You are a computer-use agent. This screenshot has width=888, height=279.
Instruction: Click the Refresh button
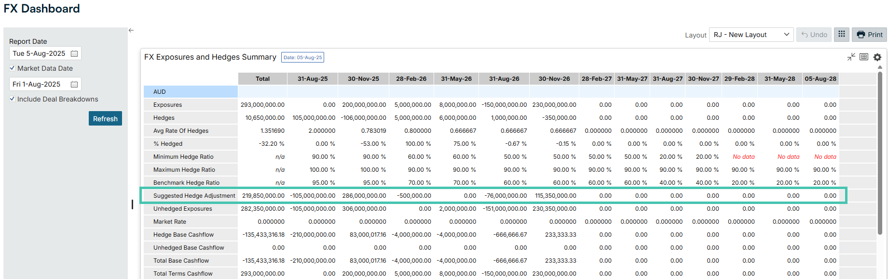point(105,118)
